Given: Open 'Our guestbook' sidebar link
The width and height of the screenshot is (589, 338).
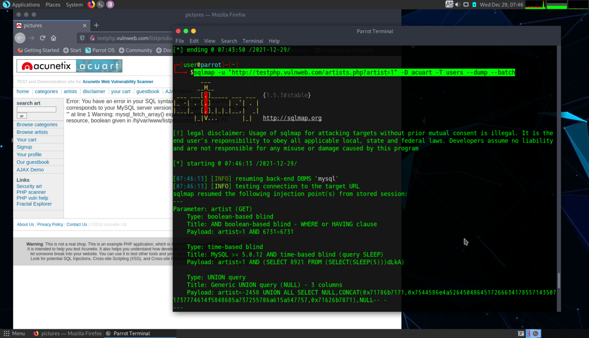Looking at the screenshot, I should [33, 162].
